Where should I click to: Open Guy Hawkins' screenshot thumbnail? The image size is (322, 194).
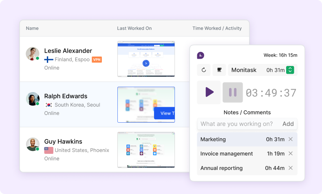click(x=146, y=150)
